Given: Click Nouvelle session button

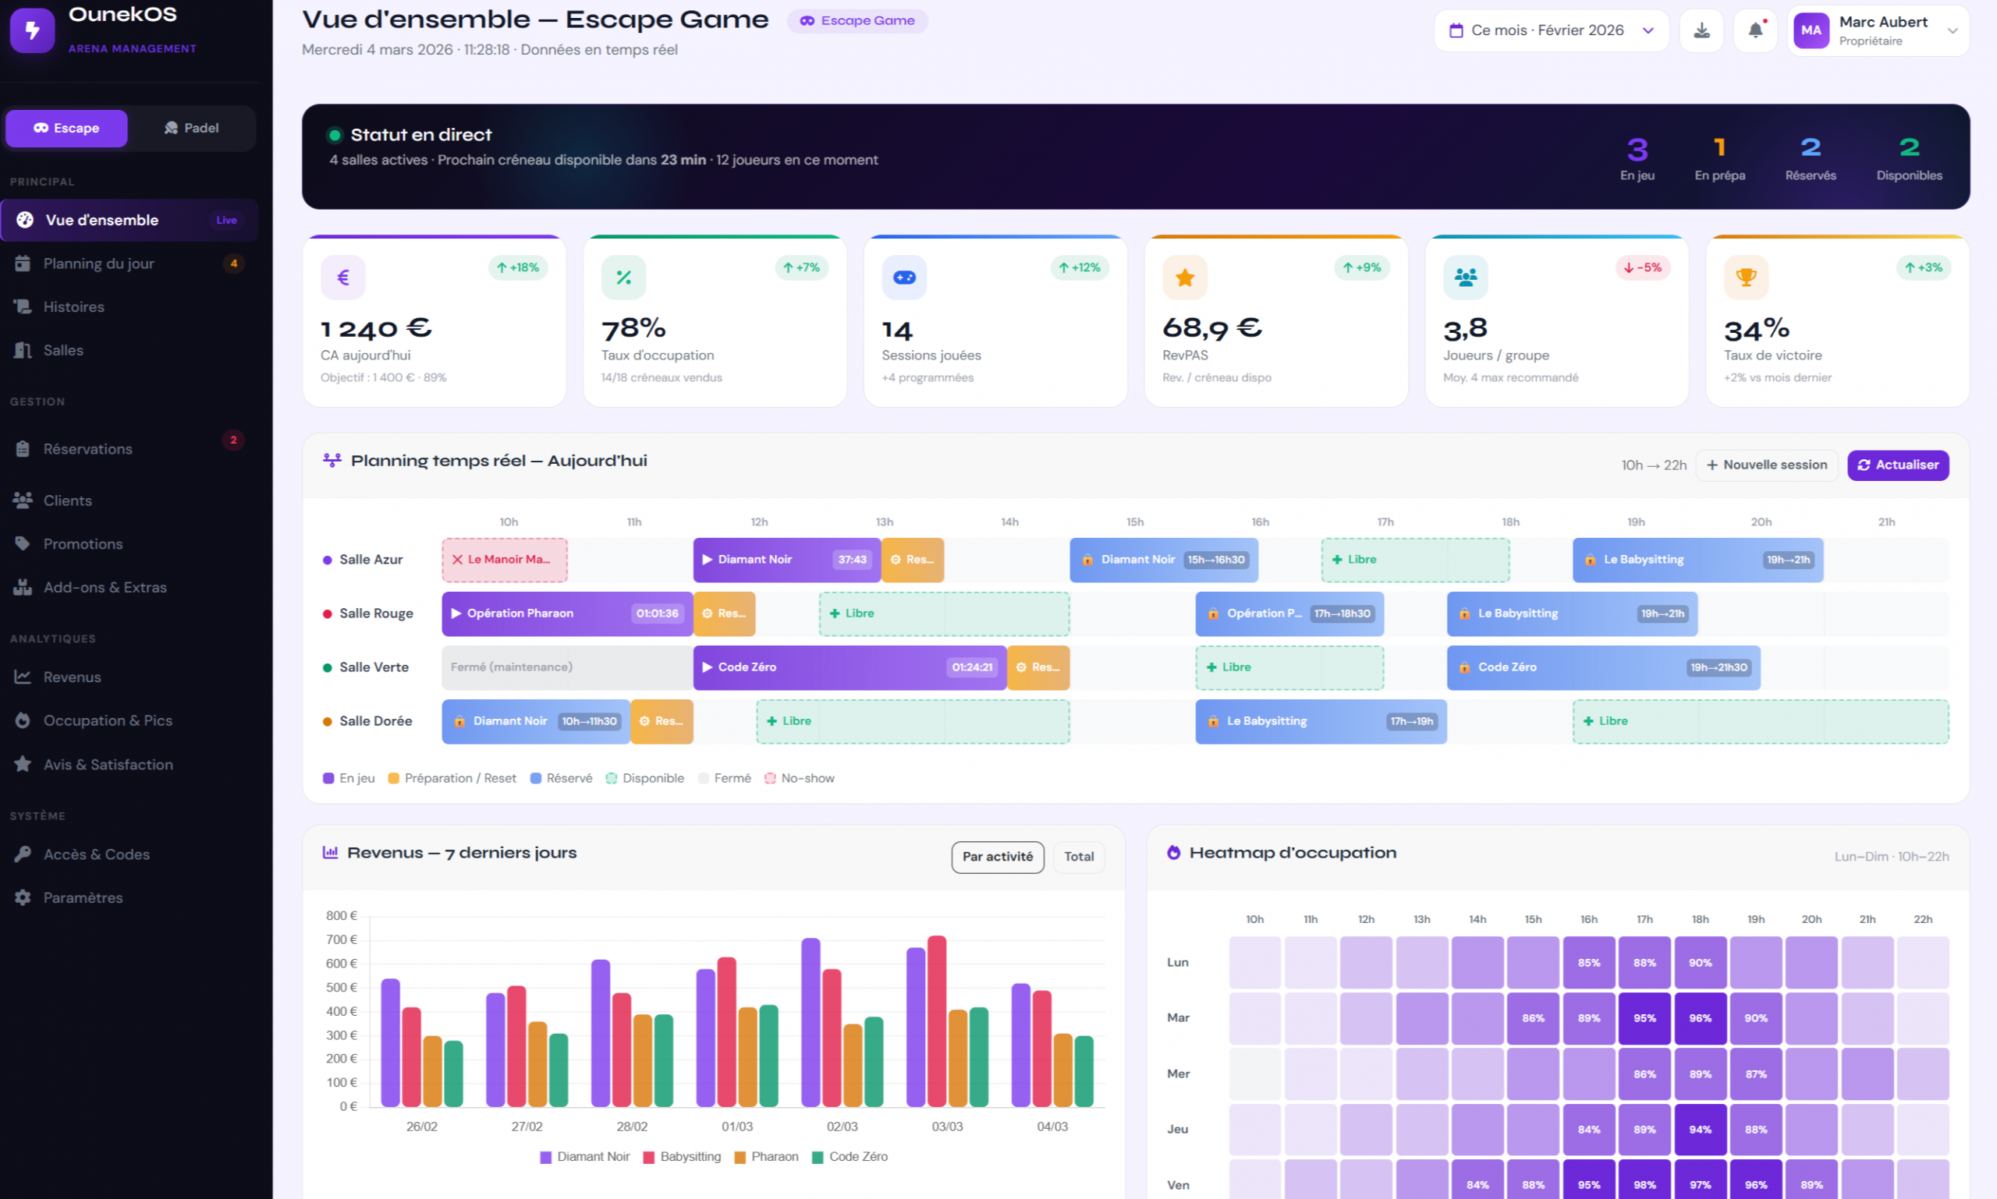Looking at the screenshot, I should pos(1766,465).
